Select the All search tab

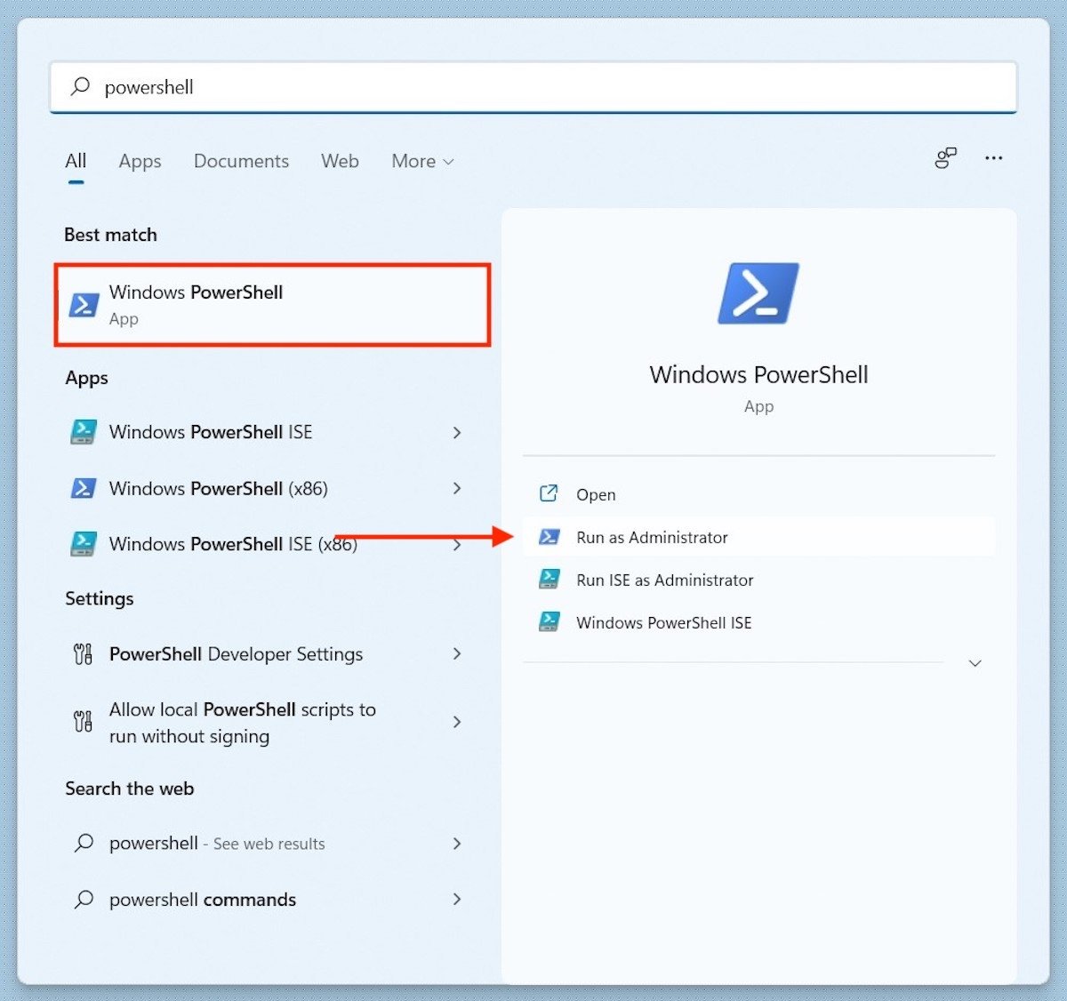76,161
